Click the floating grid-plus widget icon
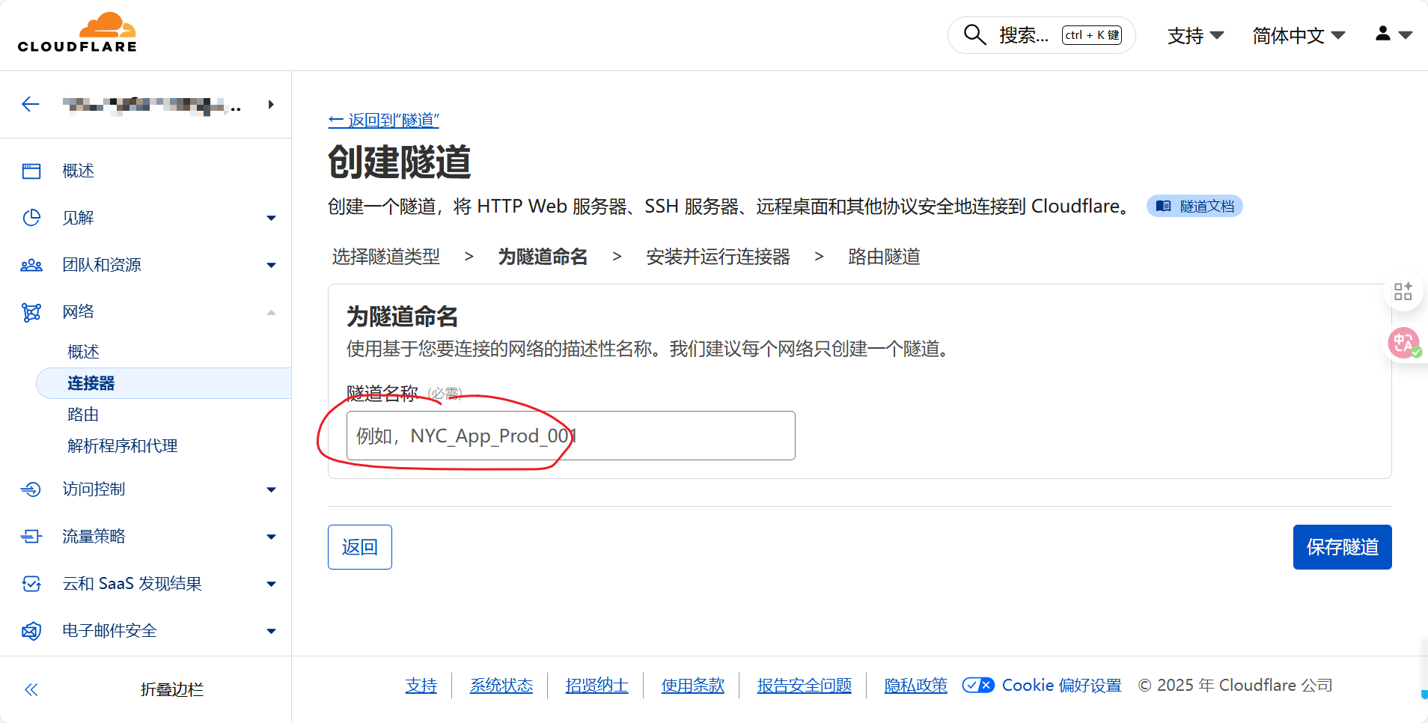 point(1403,291)
